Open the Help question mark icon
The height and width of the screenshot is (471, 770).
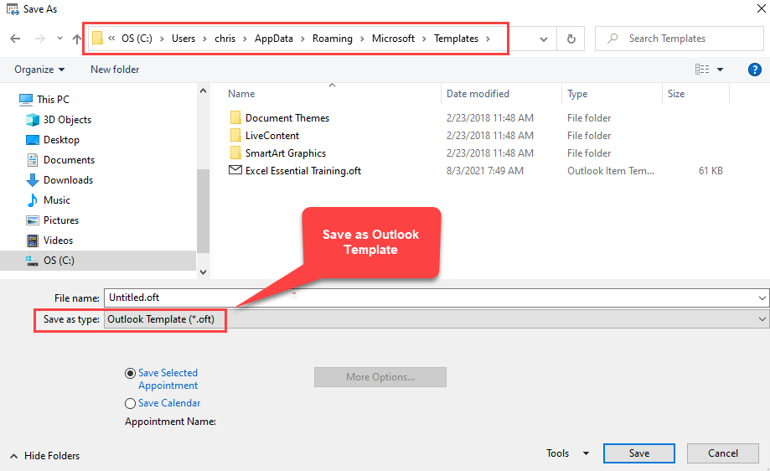coord(754,70)
